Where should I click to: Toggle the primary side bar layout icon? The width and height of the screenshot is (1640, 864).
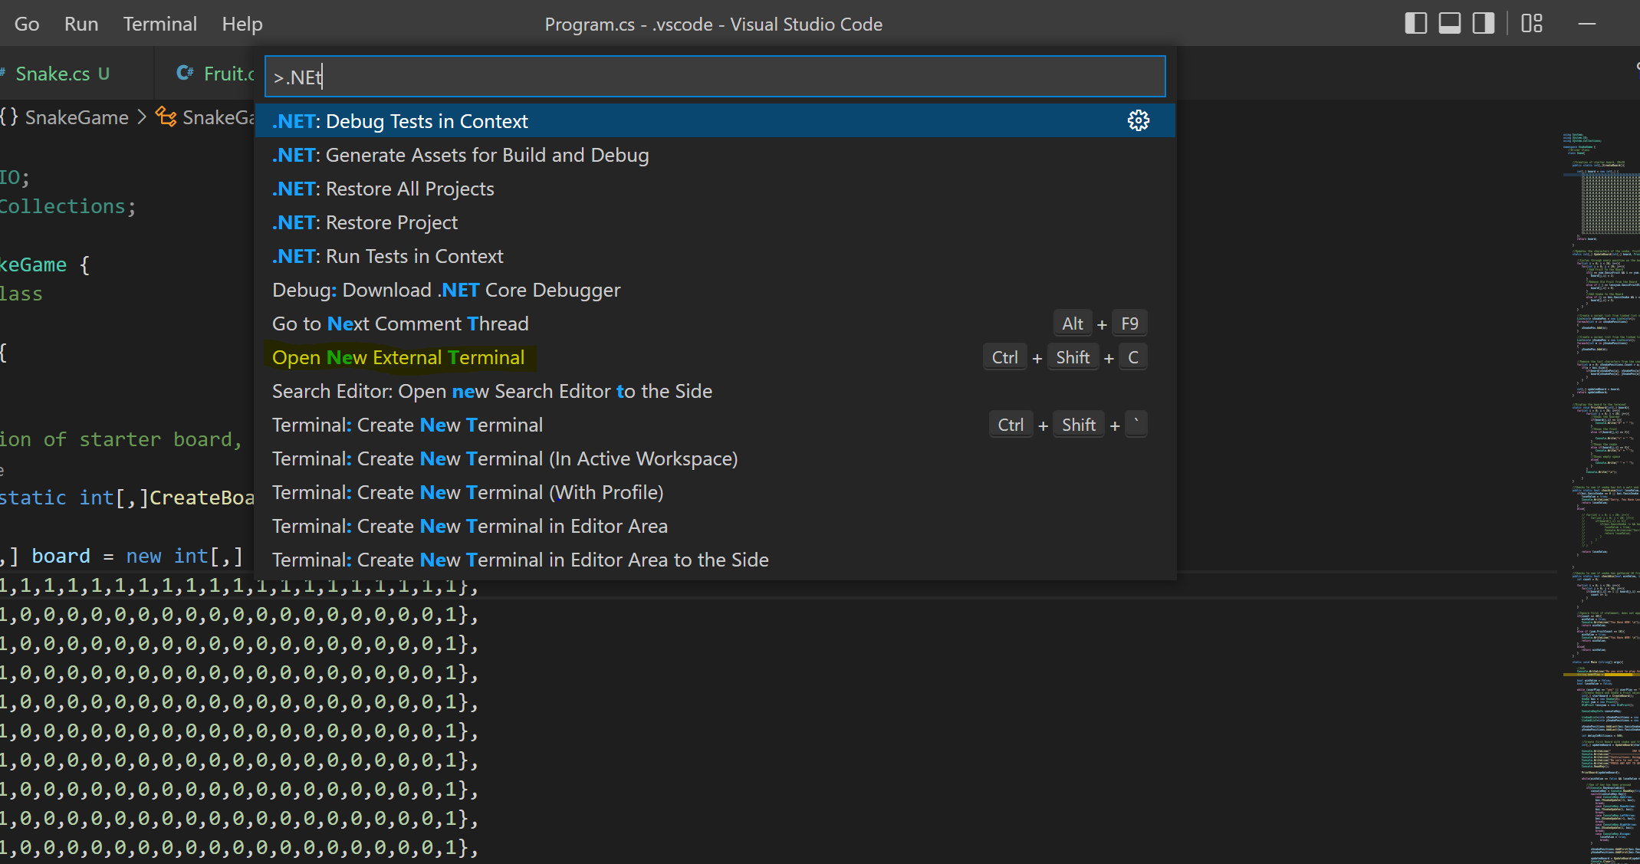coord(1415,24)
